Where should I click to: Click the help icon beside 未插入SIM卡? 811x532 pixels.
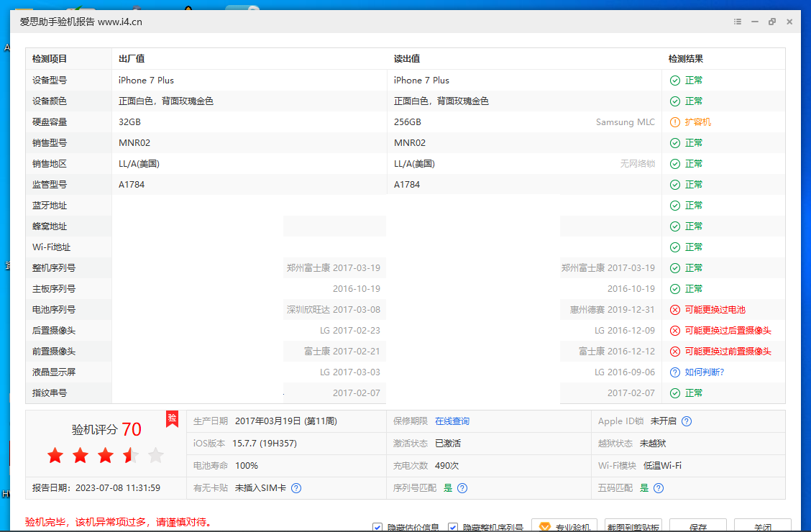pyautogui.click(x=296, y=488)
